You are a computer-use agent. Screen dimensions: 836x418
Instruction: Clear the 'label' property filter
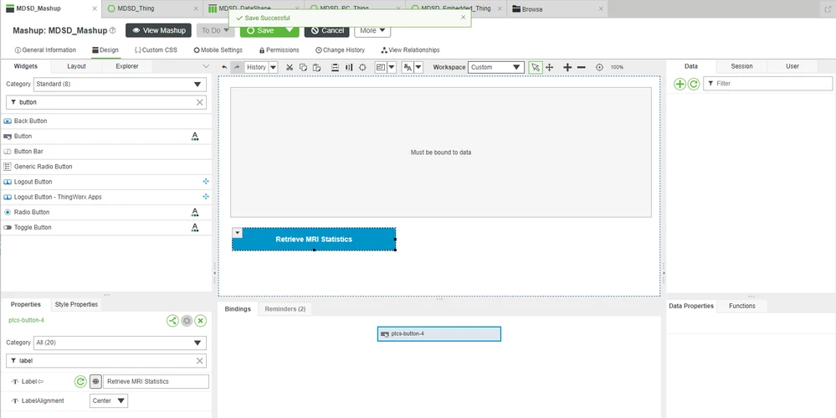[x=200, y=361]
